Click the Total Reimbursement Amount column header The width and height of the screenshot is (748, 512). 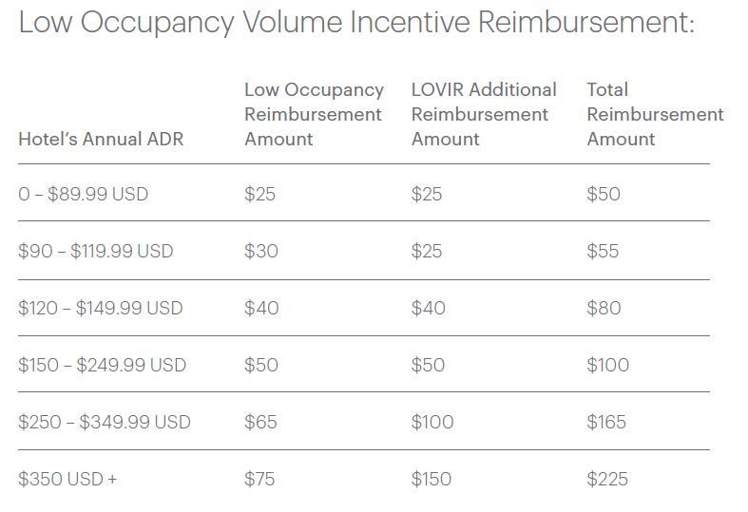tap(655, 114)
